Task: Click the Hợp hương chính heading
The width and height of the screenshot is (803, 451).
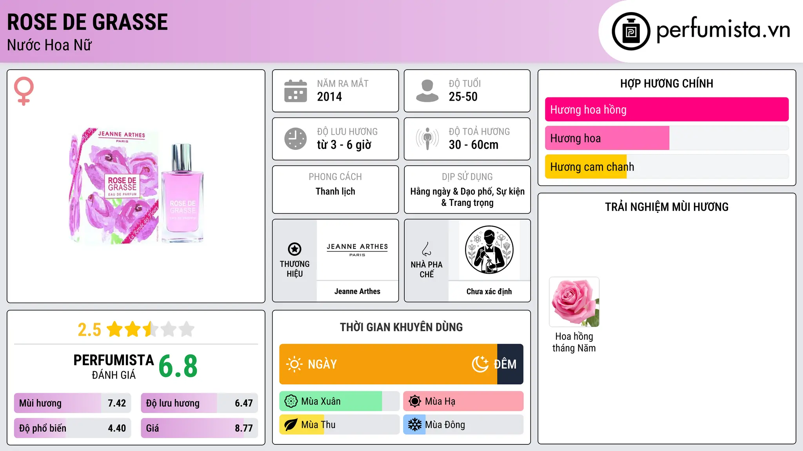Action: tap(667, 83)
